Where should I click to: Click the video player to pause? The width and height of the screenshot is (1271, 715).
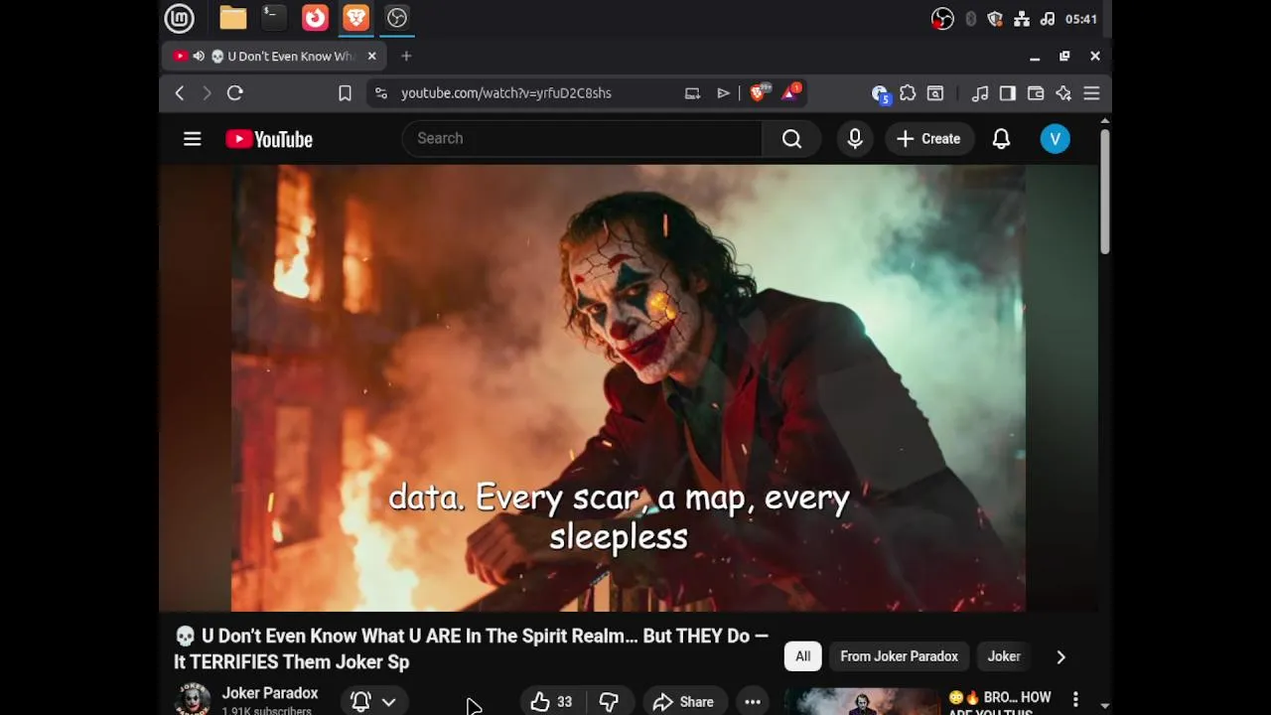click(628, 387)
